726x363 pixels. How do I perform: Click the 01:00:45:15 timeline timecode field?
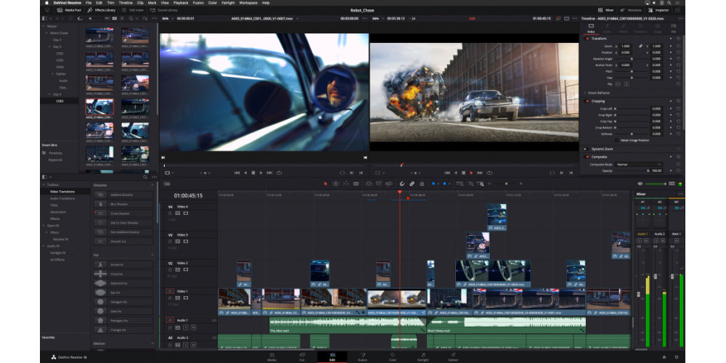[x=189, y=196]
